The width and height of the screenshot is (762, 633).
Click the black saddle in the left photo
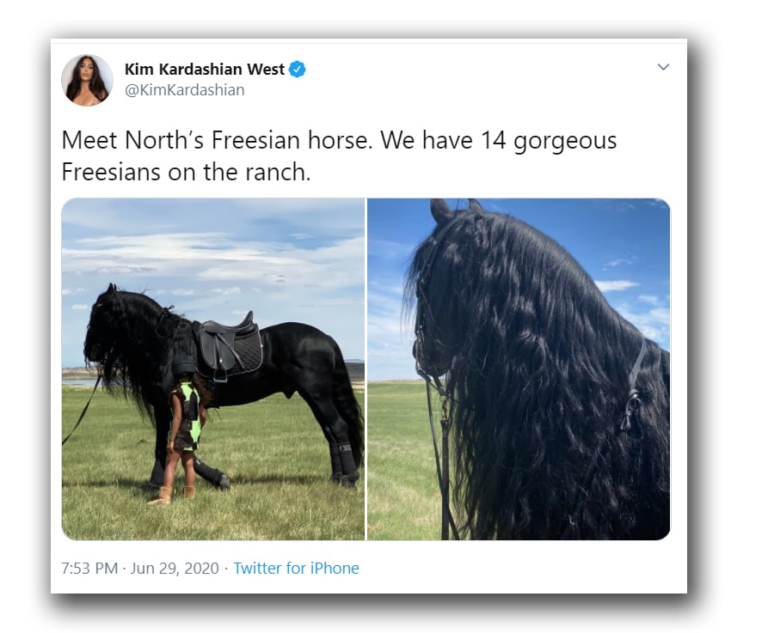point(230,345)
